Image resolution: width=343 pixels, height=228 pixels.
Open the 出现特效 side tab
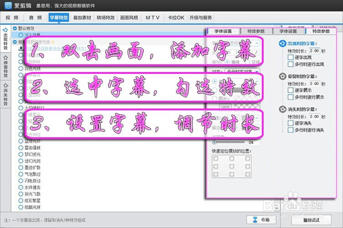click(x=5, y=39)
